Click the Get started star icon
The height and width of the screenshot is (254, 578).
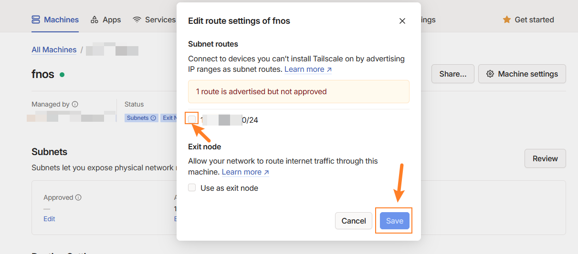[507, 20]
